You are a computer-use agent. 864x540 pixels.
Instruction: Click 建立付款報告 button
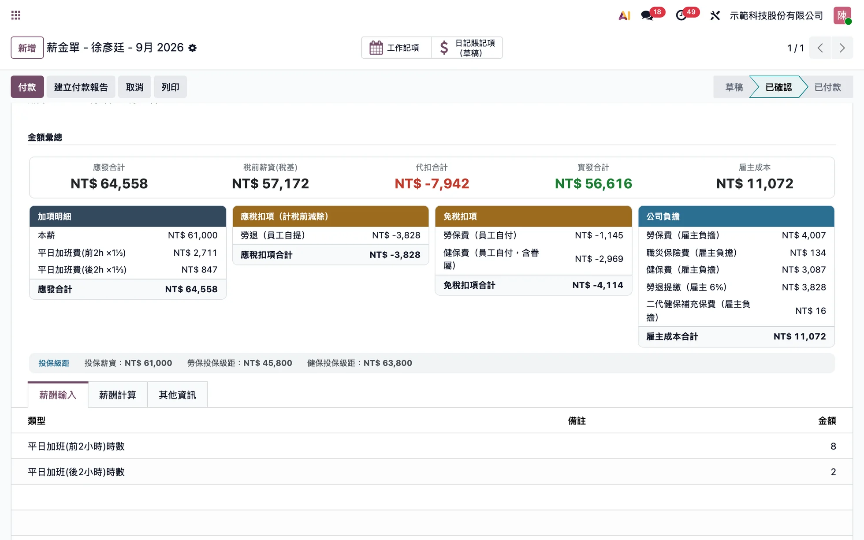tap(81, 87)
